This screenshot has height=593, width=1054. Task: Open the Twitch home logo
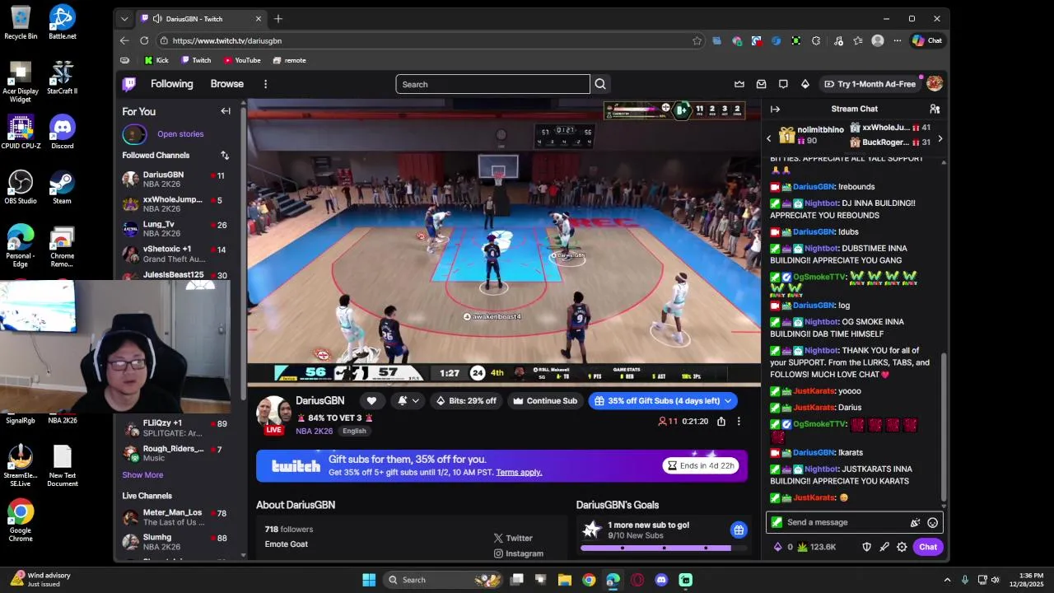tap(129, 84)
